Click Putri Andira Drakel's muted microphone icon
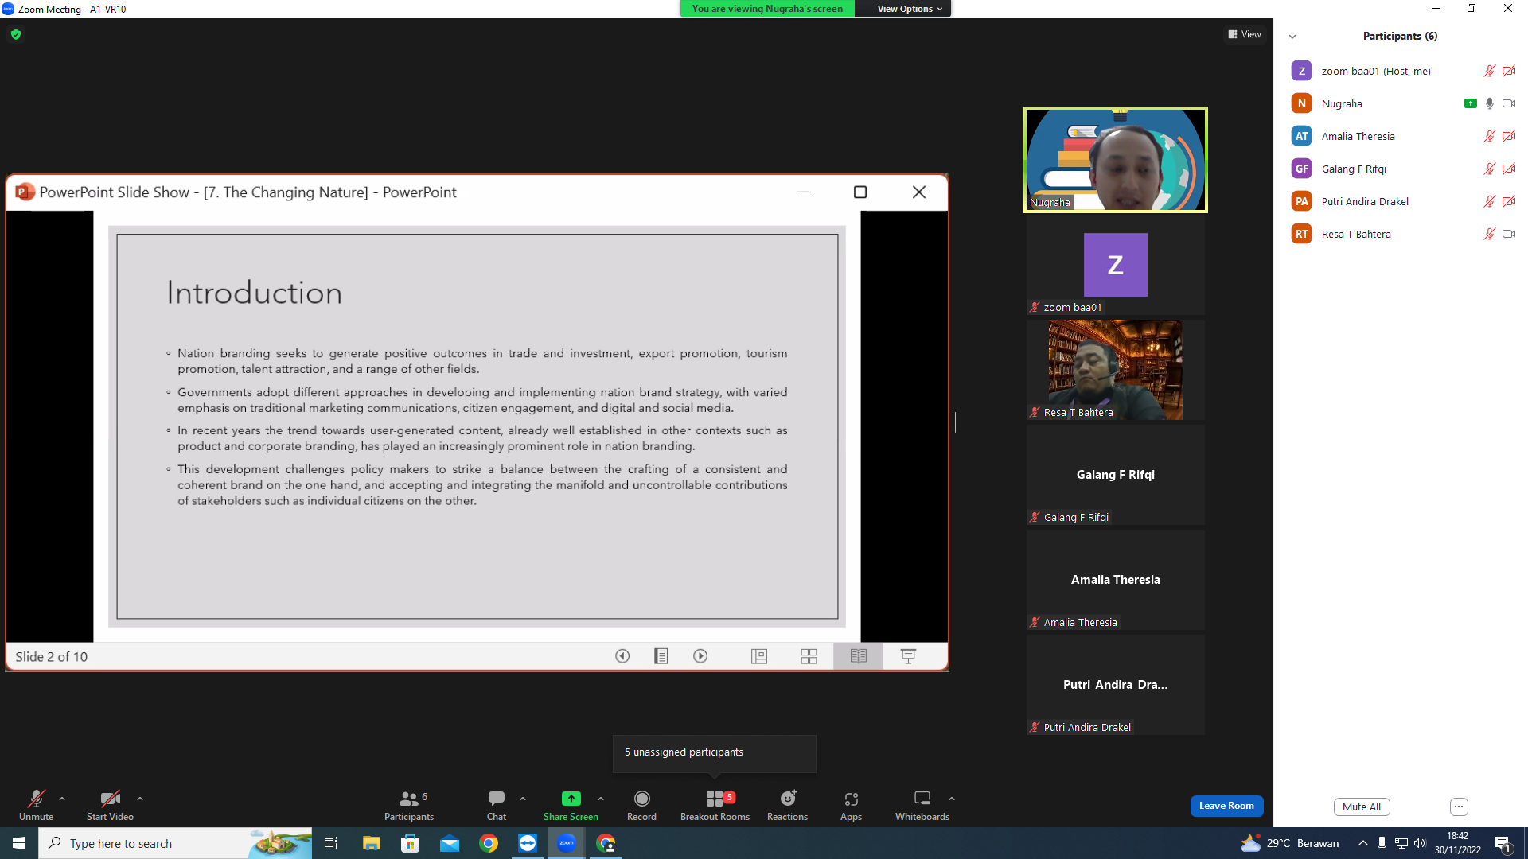This screenshot has height=859, width=1528. tap(1489, 201)
